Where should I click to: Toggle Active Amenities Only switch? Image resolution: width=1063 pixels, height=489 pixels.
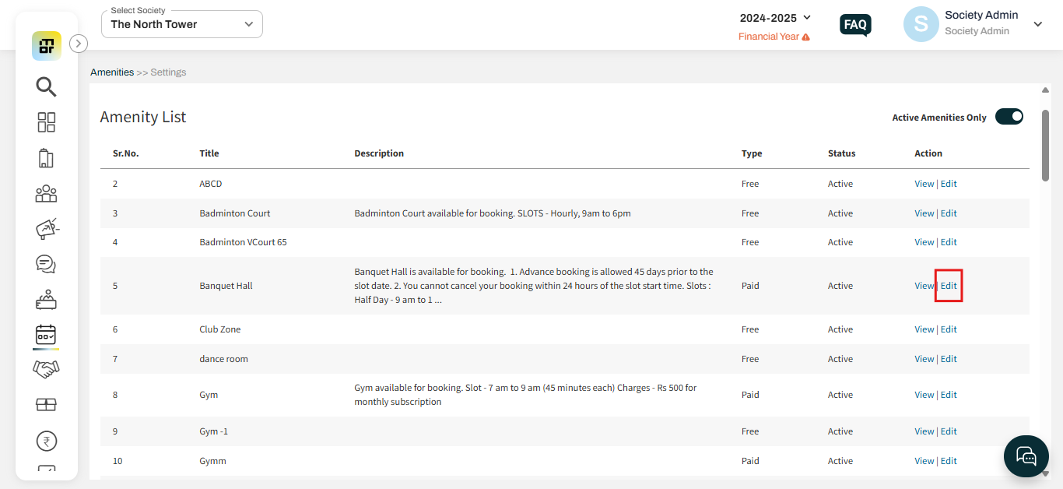pos(1009,117)
